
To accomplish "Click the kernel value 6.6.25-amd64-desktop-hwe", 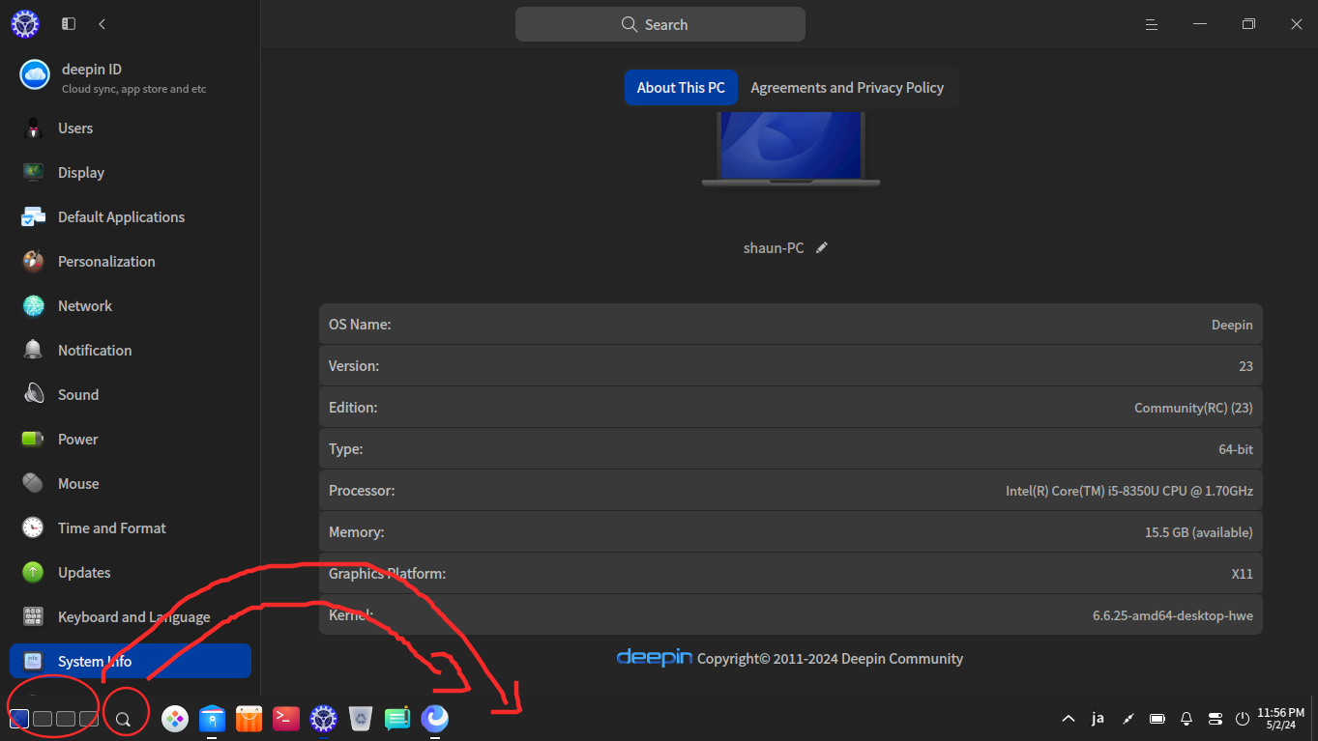I will point(1172,615).
